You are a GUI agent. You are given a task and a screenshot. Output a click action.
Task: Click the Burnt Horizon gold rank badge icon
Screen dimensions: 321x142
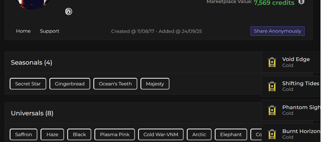tap(272, 134)
